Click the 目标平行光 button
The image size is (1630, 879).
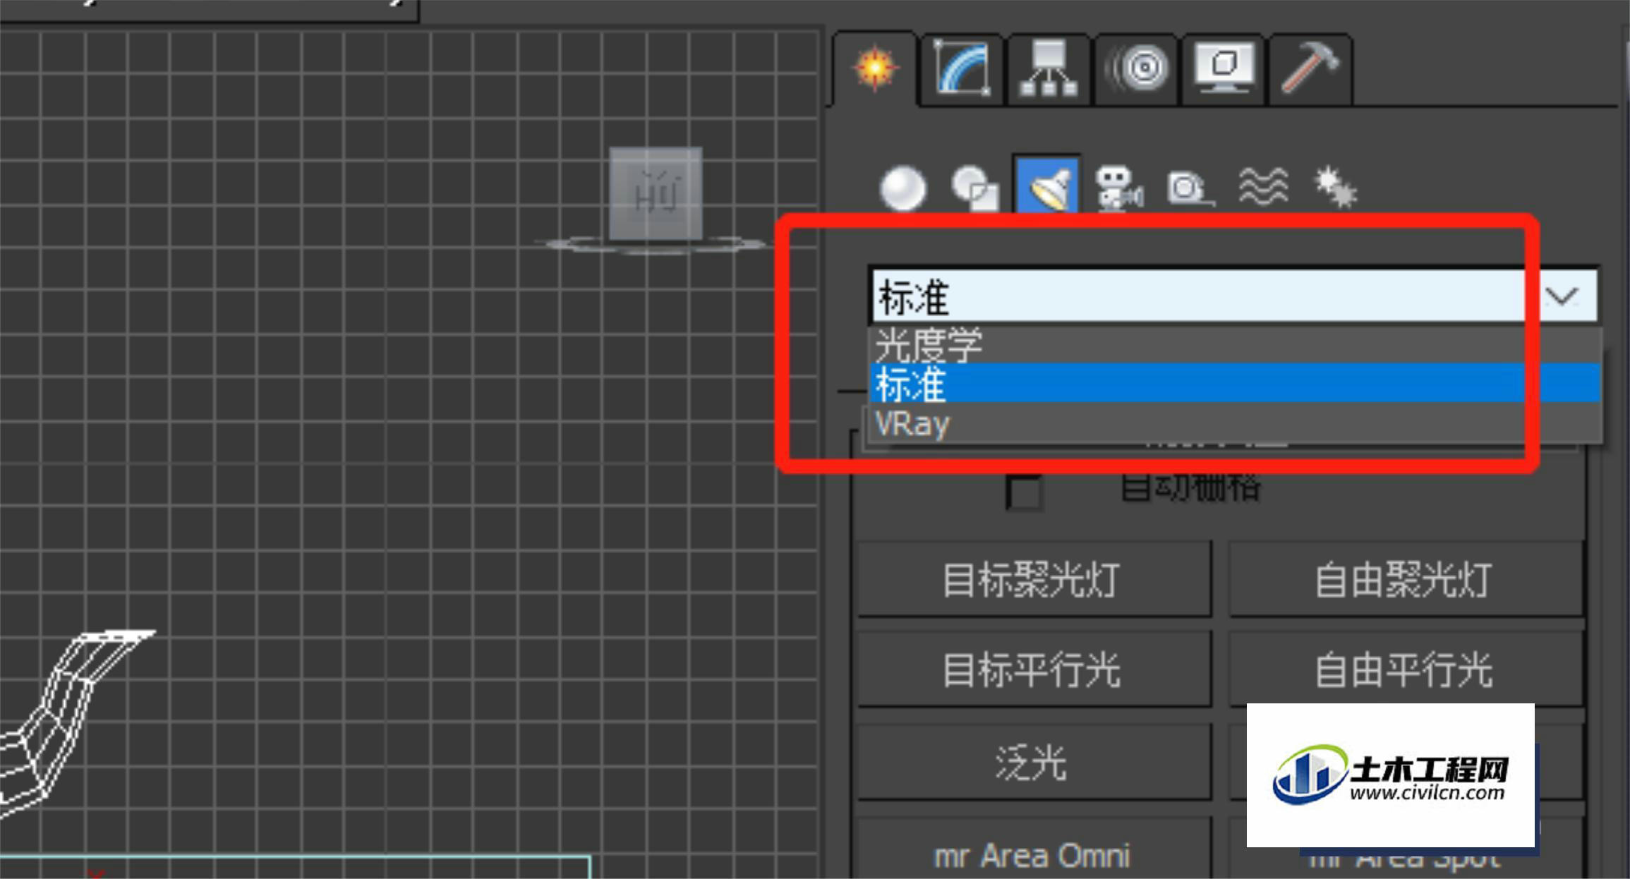(x=1034, y=669)
